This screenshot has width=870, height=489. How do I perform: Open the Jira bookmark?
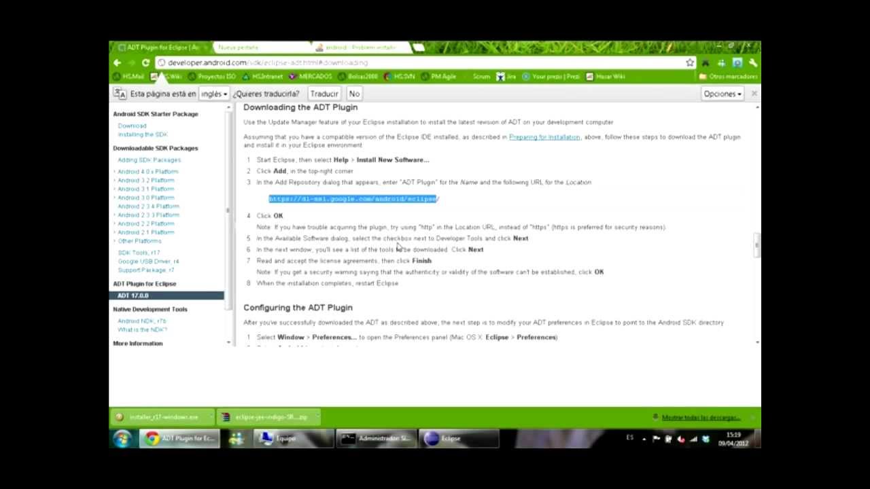pos(505,77)
